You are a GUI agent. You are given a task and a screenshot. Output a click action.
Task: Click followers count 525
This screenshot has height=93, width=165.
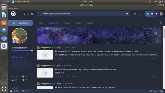tap(14, 80)
